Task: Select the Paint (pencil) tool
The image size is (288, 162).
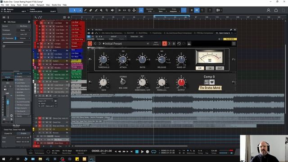Action: point(96,10)
